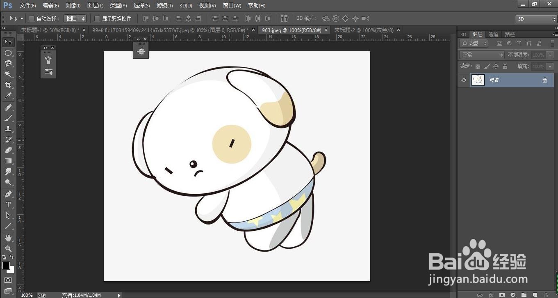Select the Magic Wand tool
This screenshot has height=298, width=558.
(x=8, y=74)
